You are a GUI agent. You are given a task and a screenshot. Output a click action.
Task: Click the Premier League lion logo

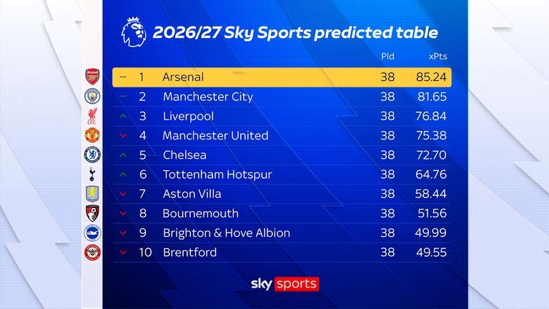pyautogui.click(x=134, y=32)
